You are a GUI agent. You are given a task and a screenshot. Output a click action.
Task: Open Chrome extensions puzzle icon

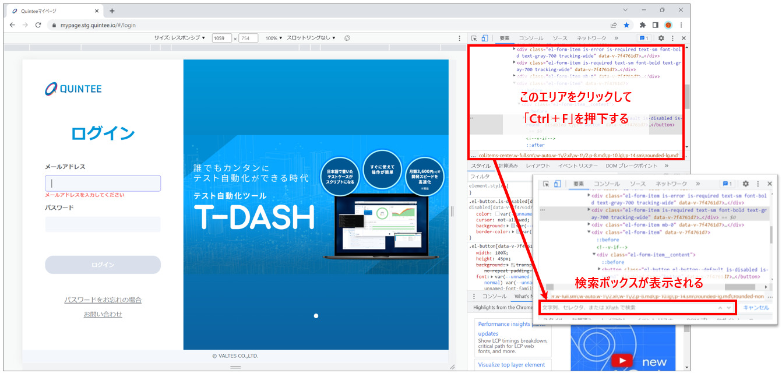[643, 25]
